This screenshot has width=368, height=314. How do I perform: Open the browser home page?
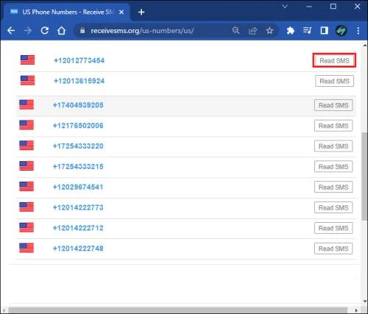61,31
